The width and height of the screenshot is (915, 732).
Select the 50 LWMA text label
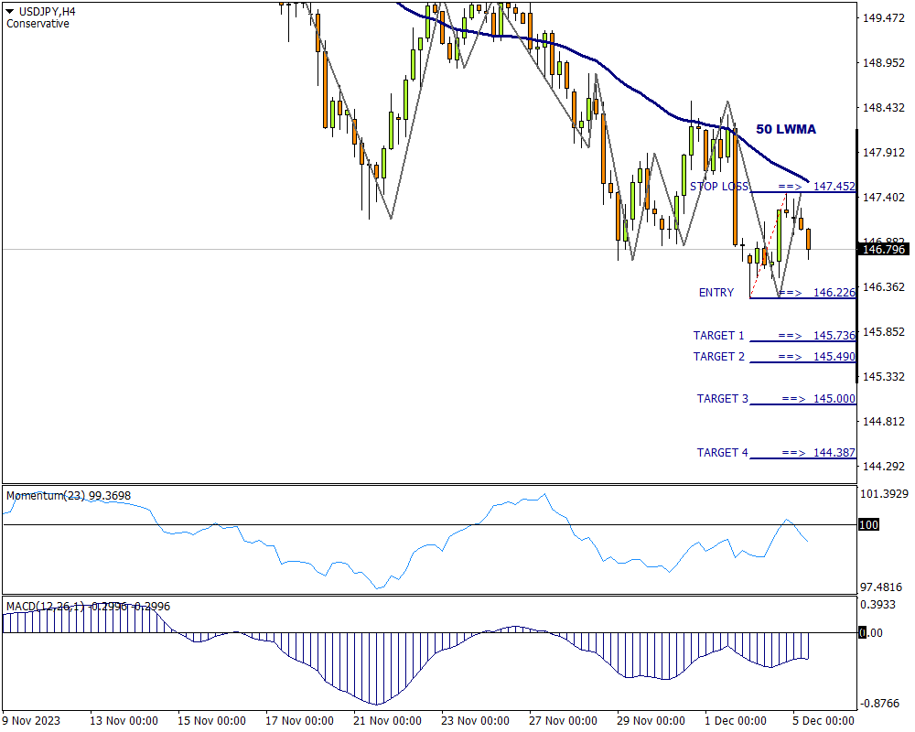click(x=785, y=129)
